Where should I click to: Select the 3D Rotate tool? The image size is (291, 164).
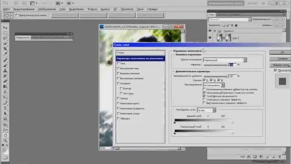point(5,125)
